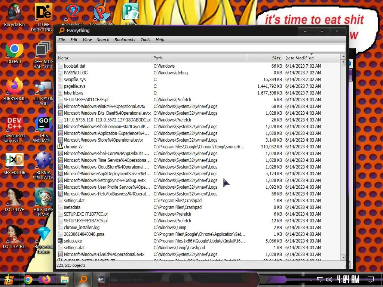Sort by the Date Modified column header

(312, 58)
